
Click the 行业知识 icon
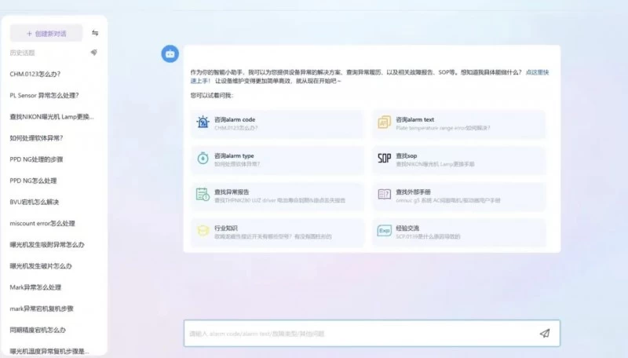click(x=202, y=230)
